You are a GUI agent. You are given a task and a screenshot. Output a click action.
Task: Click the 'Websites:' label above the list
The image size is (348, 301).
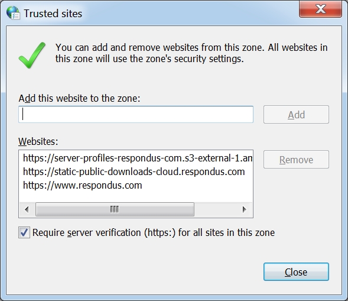(x=38, y=141)
